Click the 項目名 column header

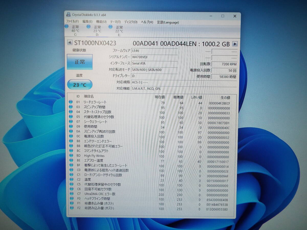coord(89,96)
